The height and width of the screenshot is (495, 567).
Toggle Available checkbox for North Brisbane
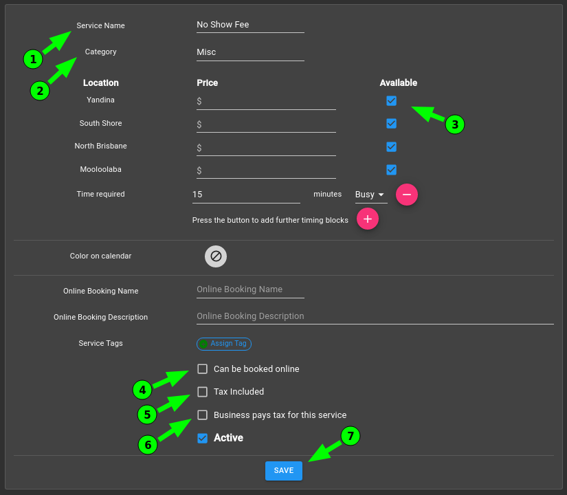tap(391, 147)
